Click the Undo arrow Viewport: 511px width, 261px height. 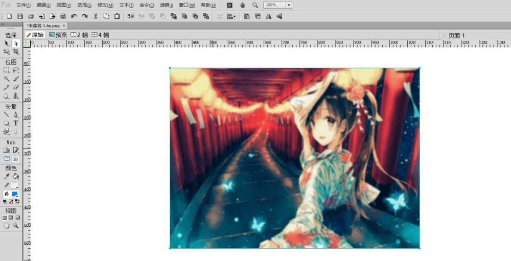pos(74,16)
